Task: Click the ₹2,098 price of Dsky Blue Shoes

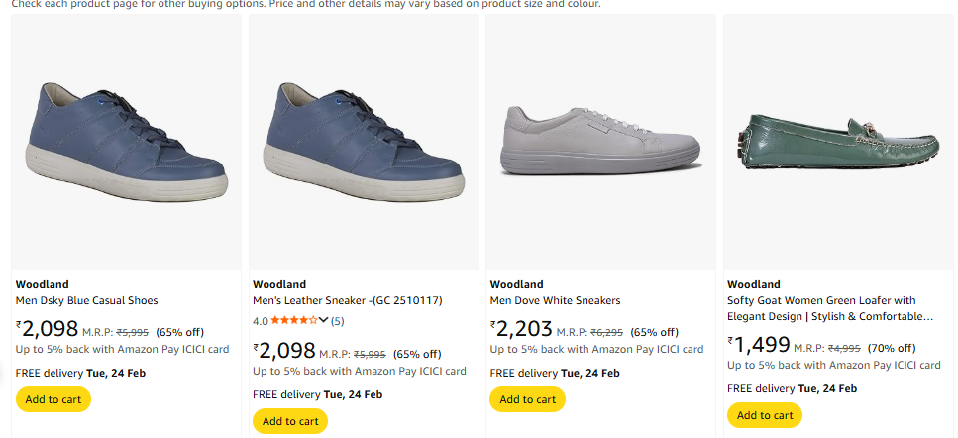Action: coord(48,329)
